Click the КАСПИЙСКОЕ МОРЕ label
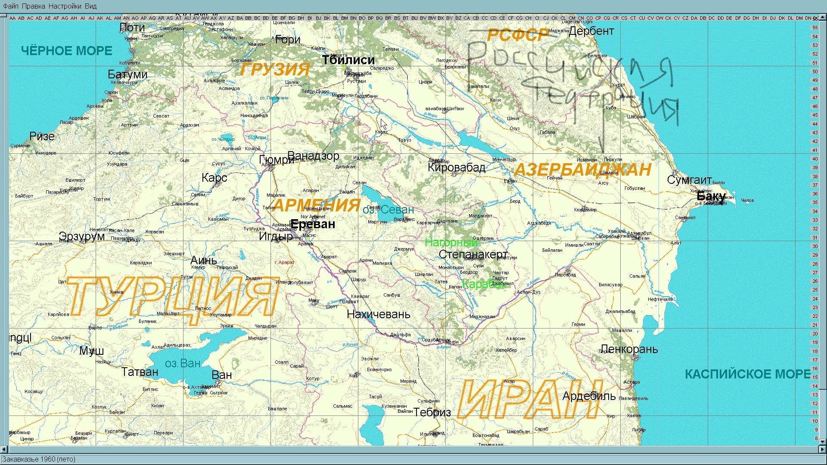The image size is (827, 465). coord(747,374)
